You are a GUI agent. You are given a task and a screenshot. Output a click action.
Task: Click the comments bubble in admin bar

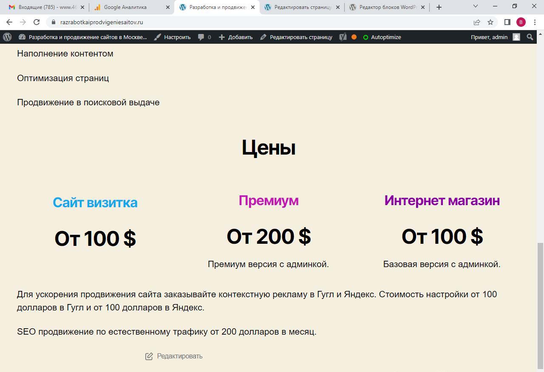click(204, 37)
